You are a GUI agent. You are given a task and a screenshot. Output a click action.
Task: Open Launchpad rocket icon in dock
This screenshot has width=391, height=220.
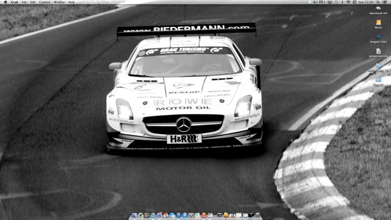coord(141,215)
